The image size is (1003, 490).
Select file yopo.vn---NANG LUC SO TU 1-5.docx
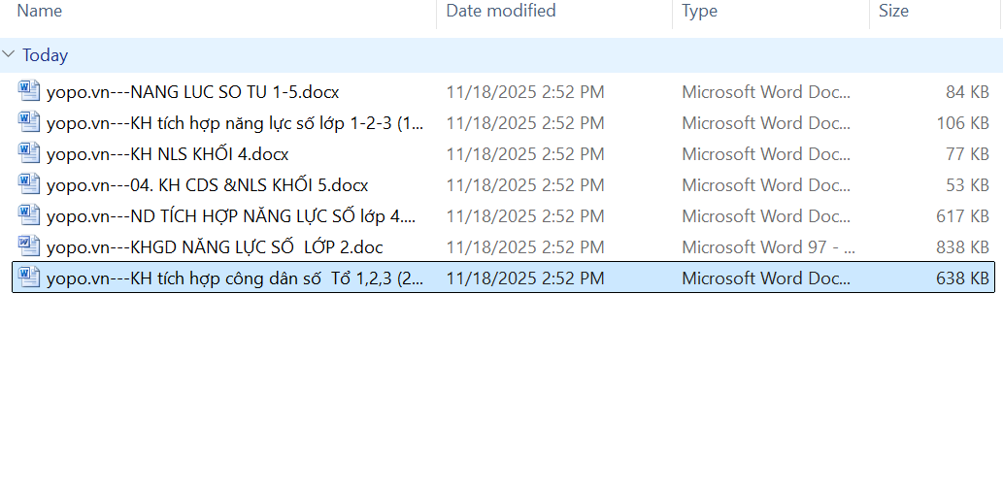pyautogui.click(x=192, y=92)
